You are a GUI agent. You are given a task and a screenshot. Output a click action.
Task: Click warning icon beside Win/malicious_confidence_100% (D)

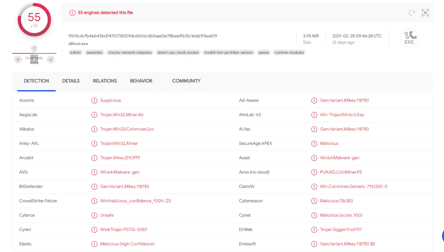tap(94, 201)
